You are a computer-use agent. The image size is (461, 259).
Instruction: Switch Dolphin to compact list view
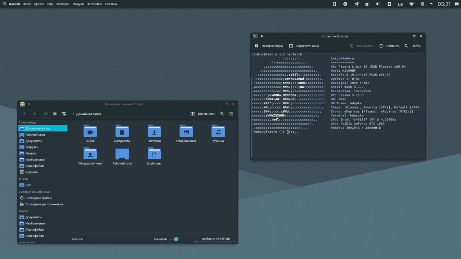[x=55, y=114]
